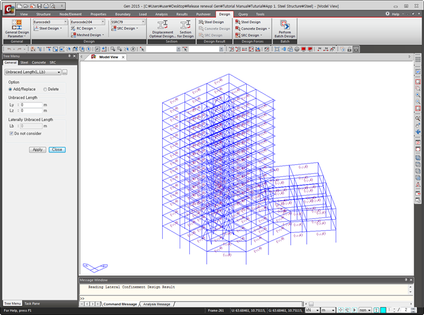
Task: Expand SRC Design under Design Forces
Action: (x=249, y=35)
